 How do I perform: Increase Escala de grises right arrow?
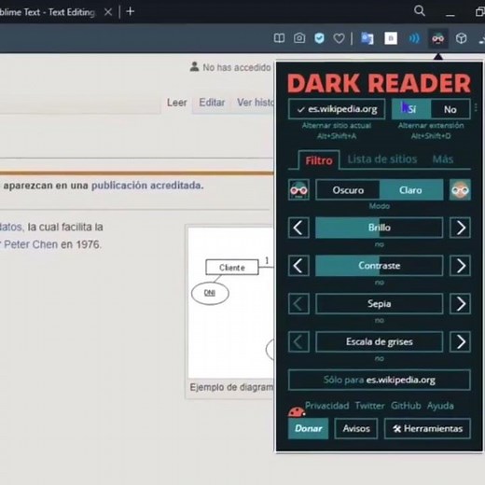coord(460,341)
